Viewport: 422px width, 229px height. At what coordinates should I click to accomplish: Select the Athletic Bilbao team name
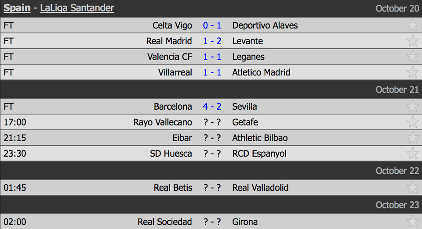[260, 138]
